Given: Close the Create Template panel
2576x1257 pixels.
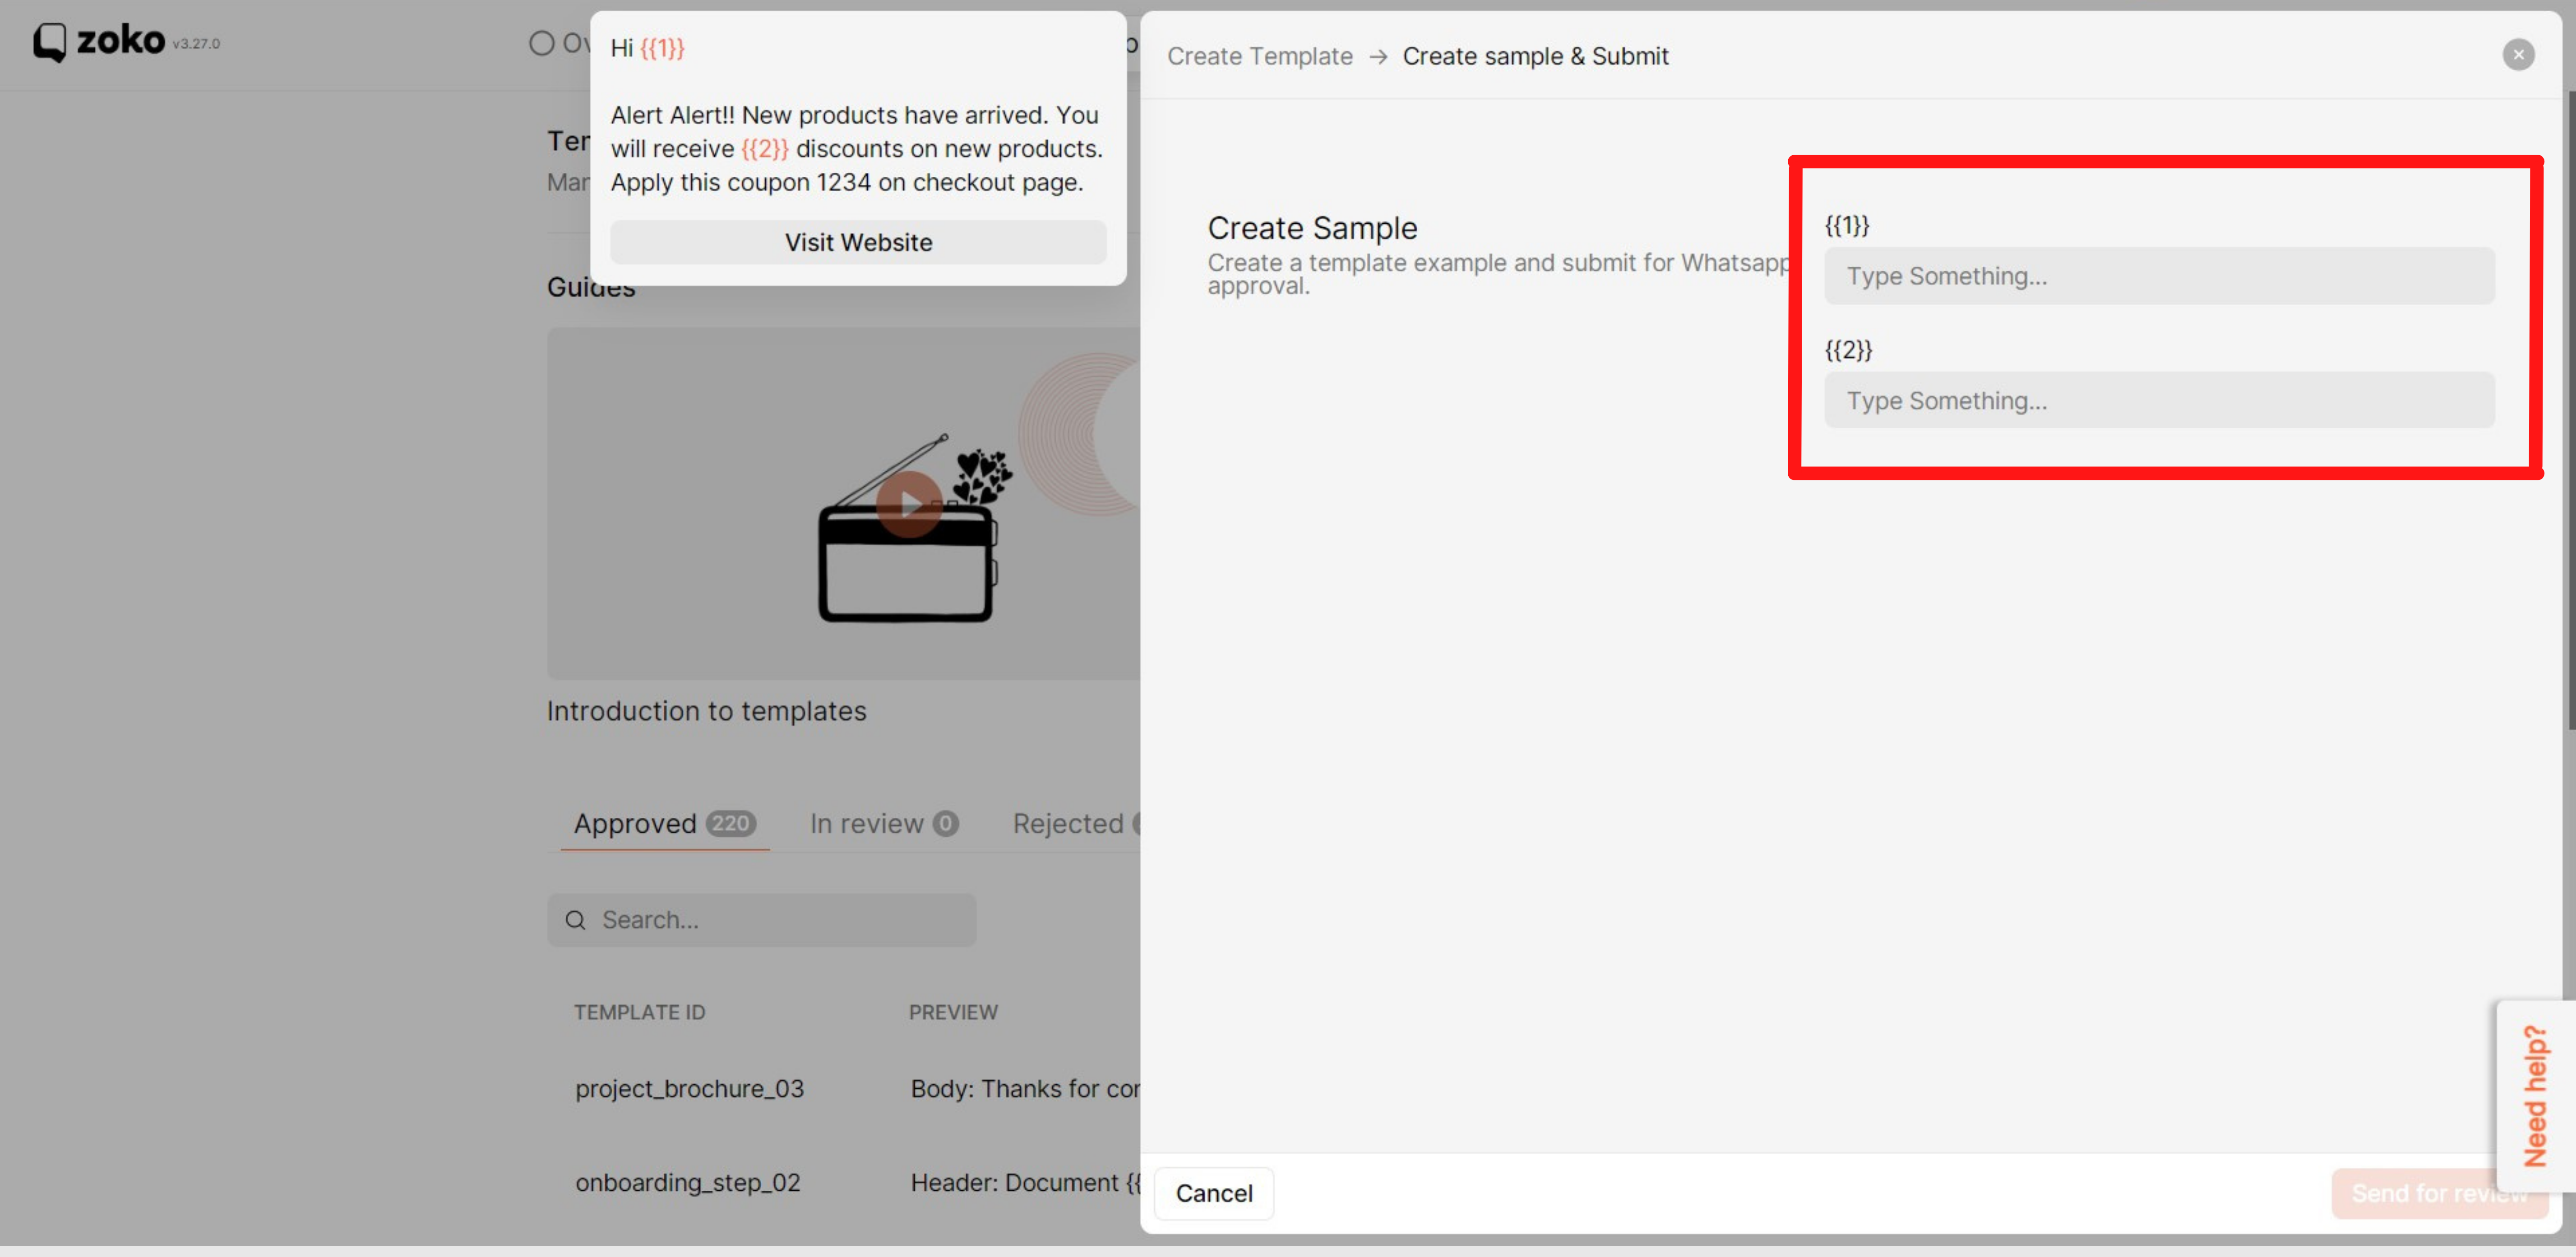Looking at the screenshot, I should click(2518, 55).
